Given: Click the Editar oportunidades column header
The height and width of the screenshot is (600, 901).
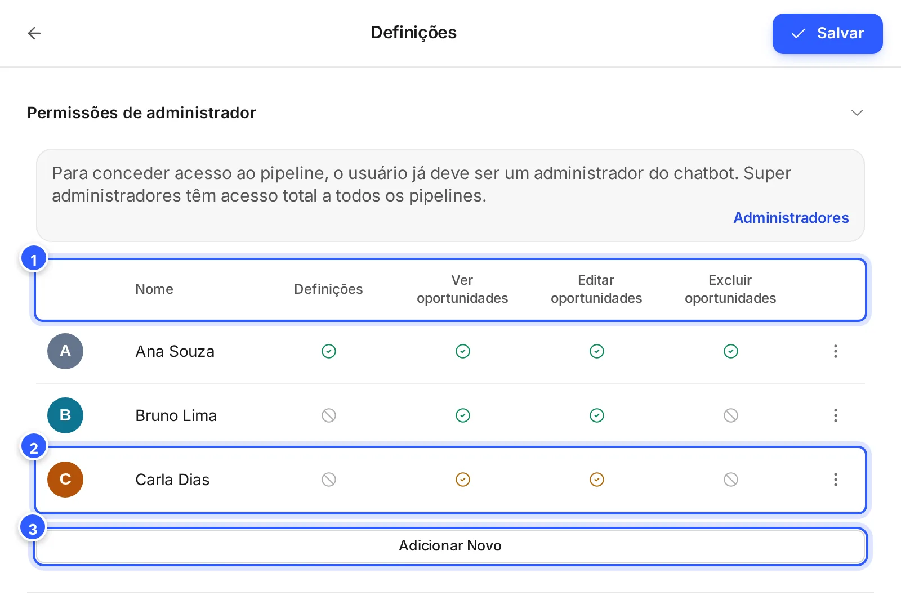Looking at the screenshot, I should [x=596, y=289].
